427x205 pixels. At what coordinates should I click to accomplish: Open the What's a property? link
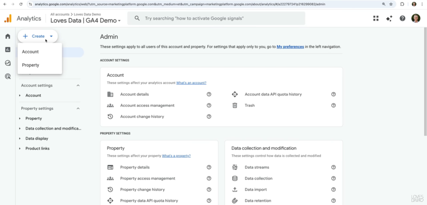[x=176, y=156]
